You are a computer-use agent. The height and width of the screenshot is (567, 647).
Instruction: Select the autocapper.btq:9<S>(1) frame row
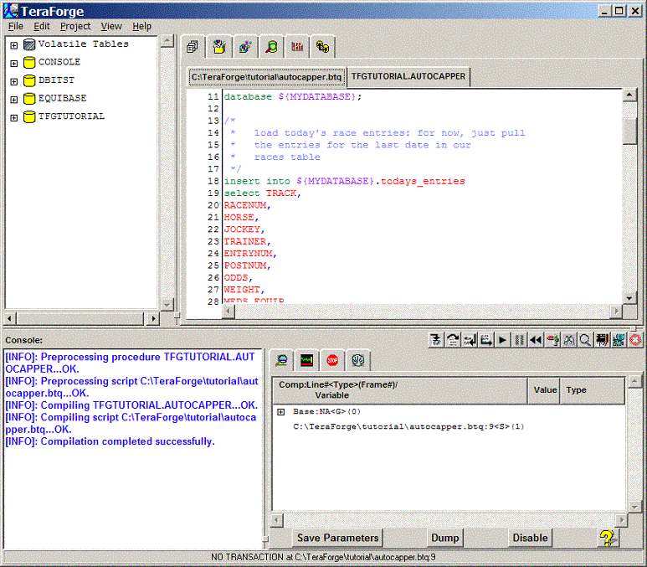tap(408, 426)
